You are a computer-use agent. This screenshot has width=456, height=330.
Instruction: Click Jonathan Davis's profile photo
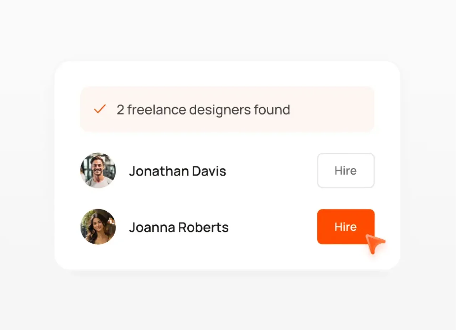click(98, 170)
